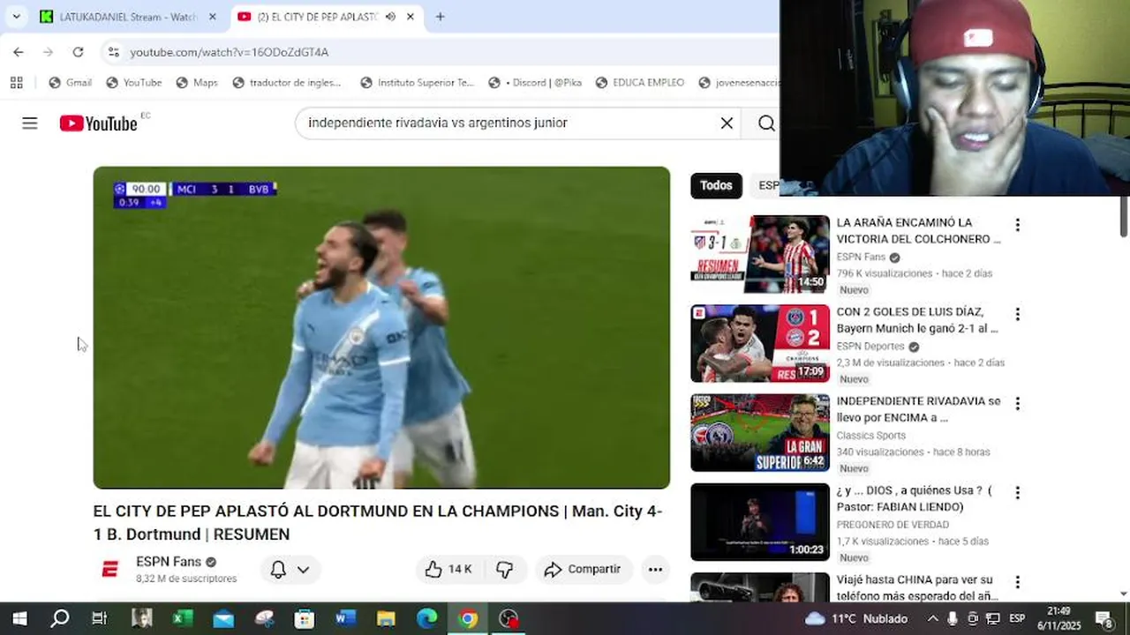Click the Classics Sports channel name
Viewport: 1130px width, 635px height.
870,436
